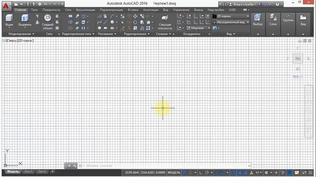Click the Undo arrow in quick-access toolbar

pyautogui.click(x=45, y=4)
